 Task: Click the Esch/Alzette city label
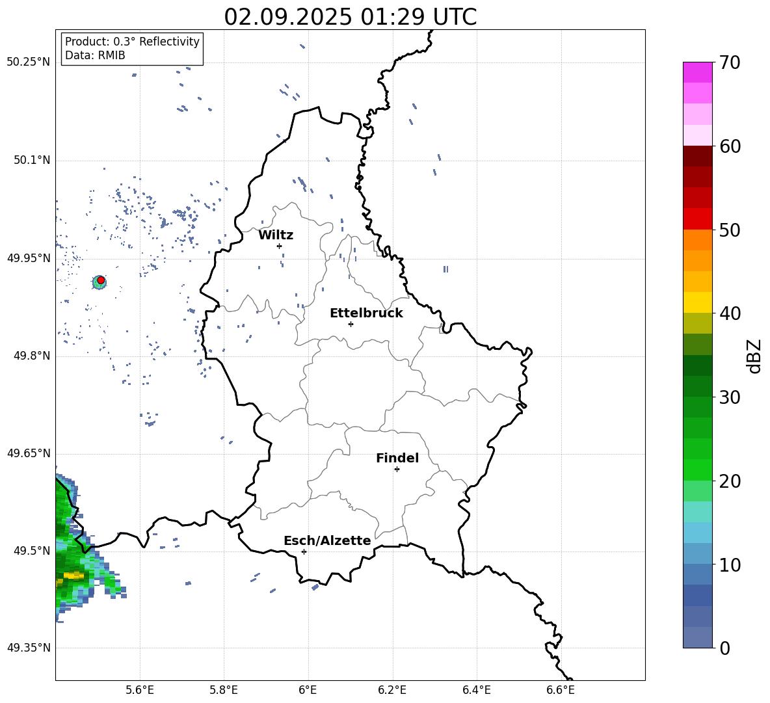point(327,540)
